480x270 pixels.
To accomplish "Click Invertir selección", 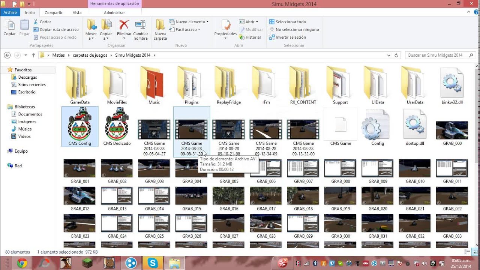I will [287, 37].
